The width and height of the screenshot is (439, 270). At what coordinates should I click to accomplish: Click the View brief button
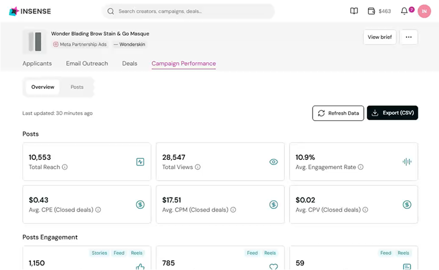pos(379,37)
